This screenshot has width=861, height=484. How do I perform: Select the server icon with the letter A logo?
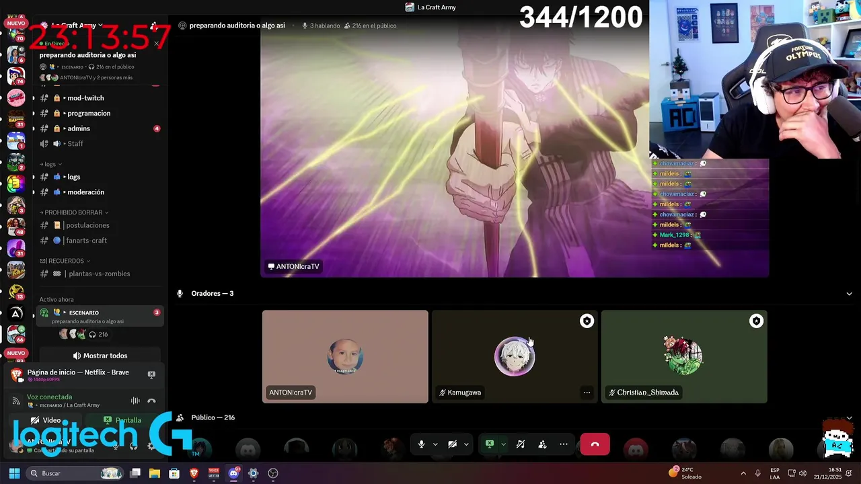(15, 313)
